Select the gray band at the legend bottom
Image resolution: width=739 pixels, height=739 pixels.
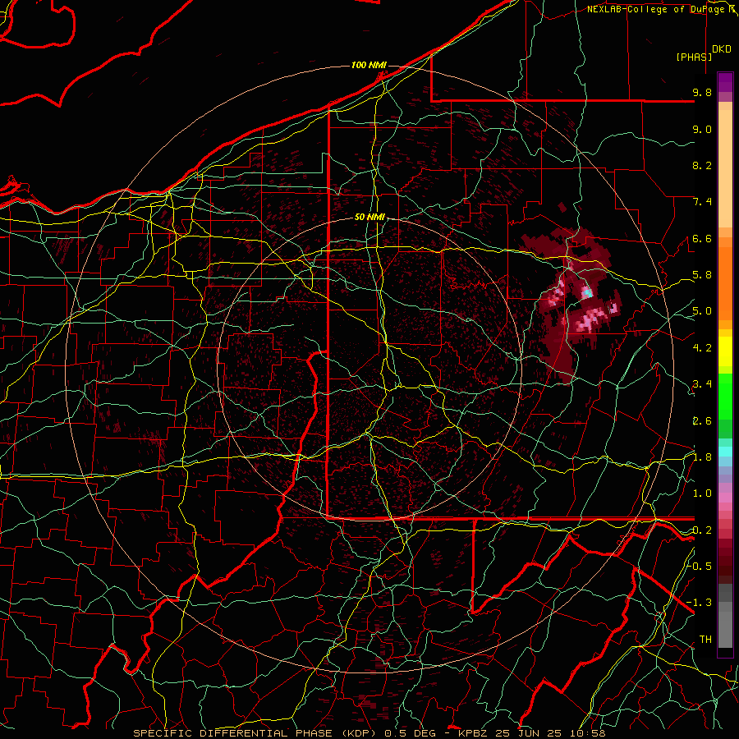tap(725, 616)
